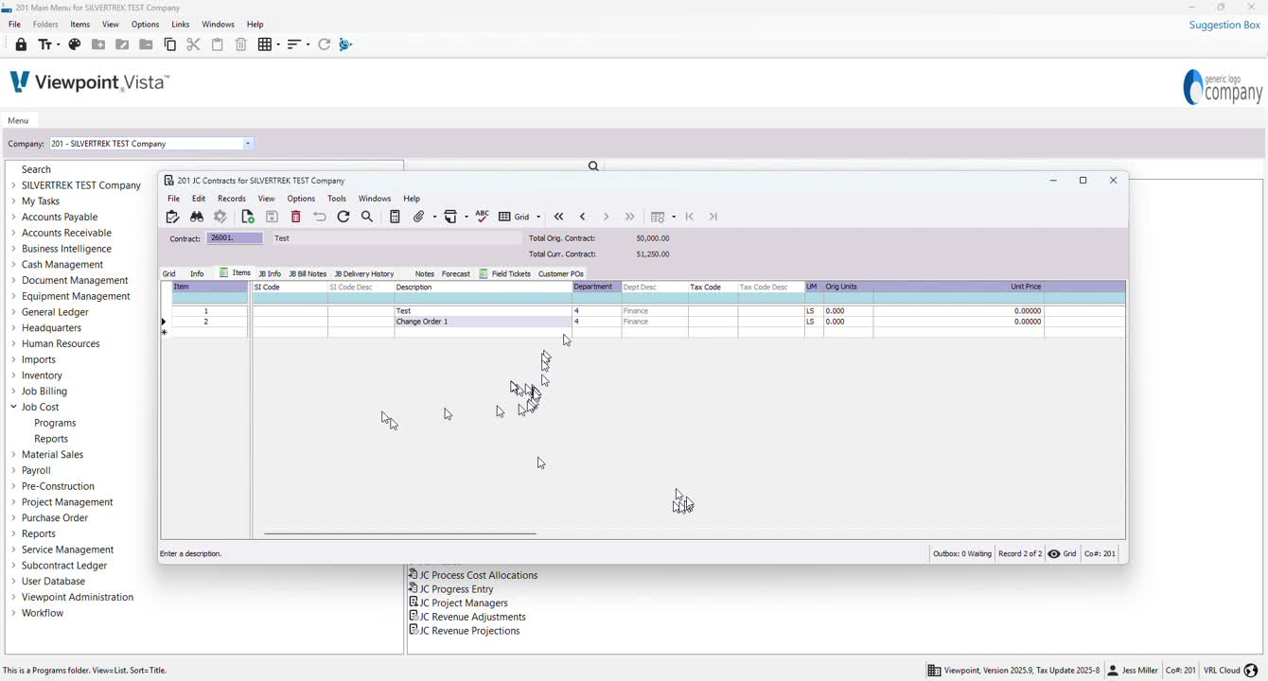Image resolution: width=1268 pixels, height=681 pixels.
Task: Click the copy icon in main toolbar
Action: 170,44
